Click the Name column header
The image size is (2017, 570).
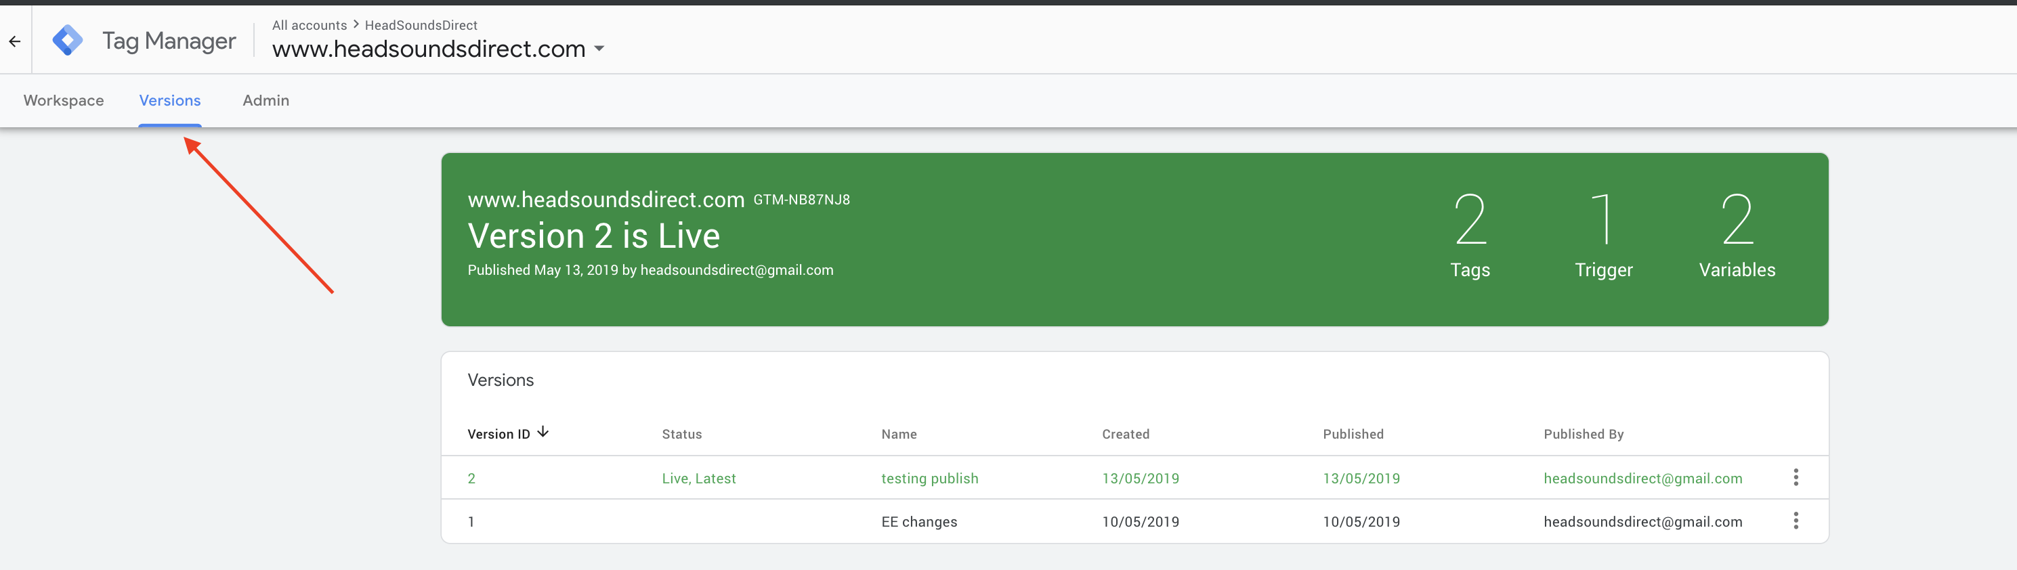(x=899, y=434)
